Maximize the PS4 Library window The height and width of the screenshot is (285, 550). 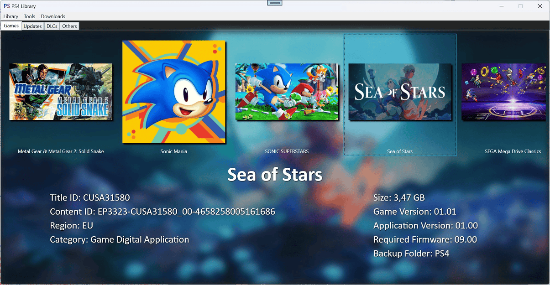point(520,6)
